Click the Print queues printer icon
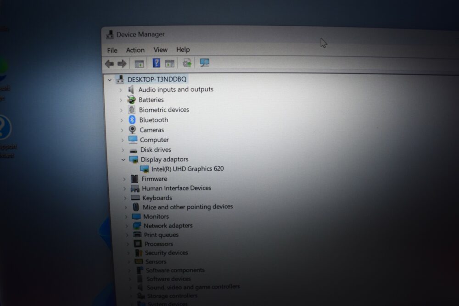Image resolution: width=459 pixels, height=306 pixels. point(137,234)
